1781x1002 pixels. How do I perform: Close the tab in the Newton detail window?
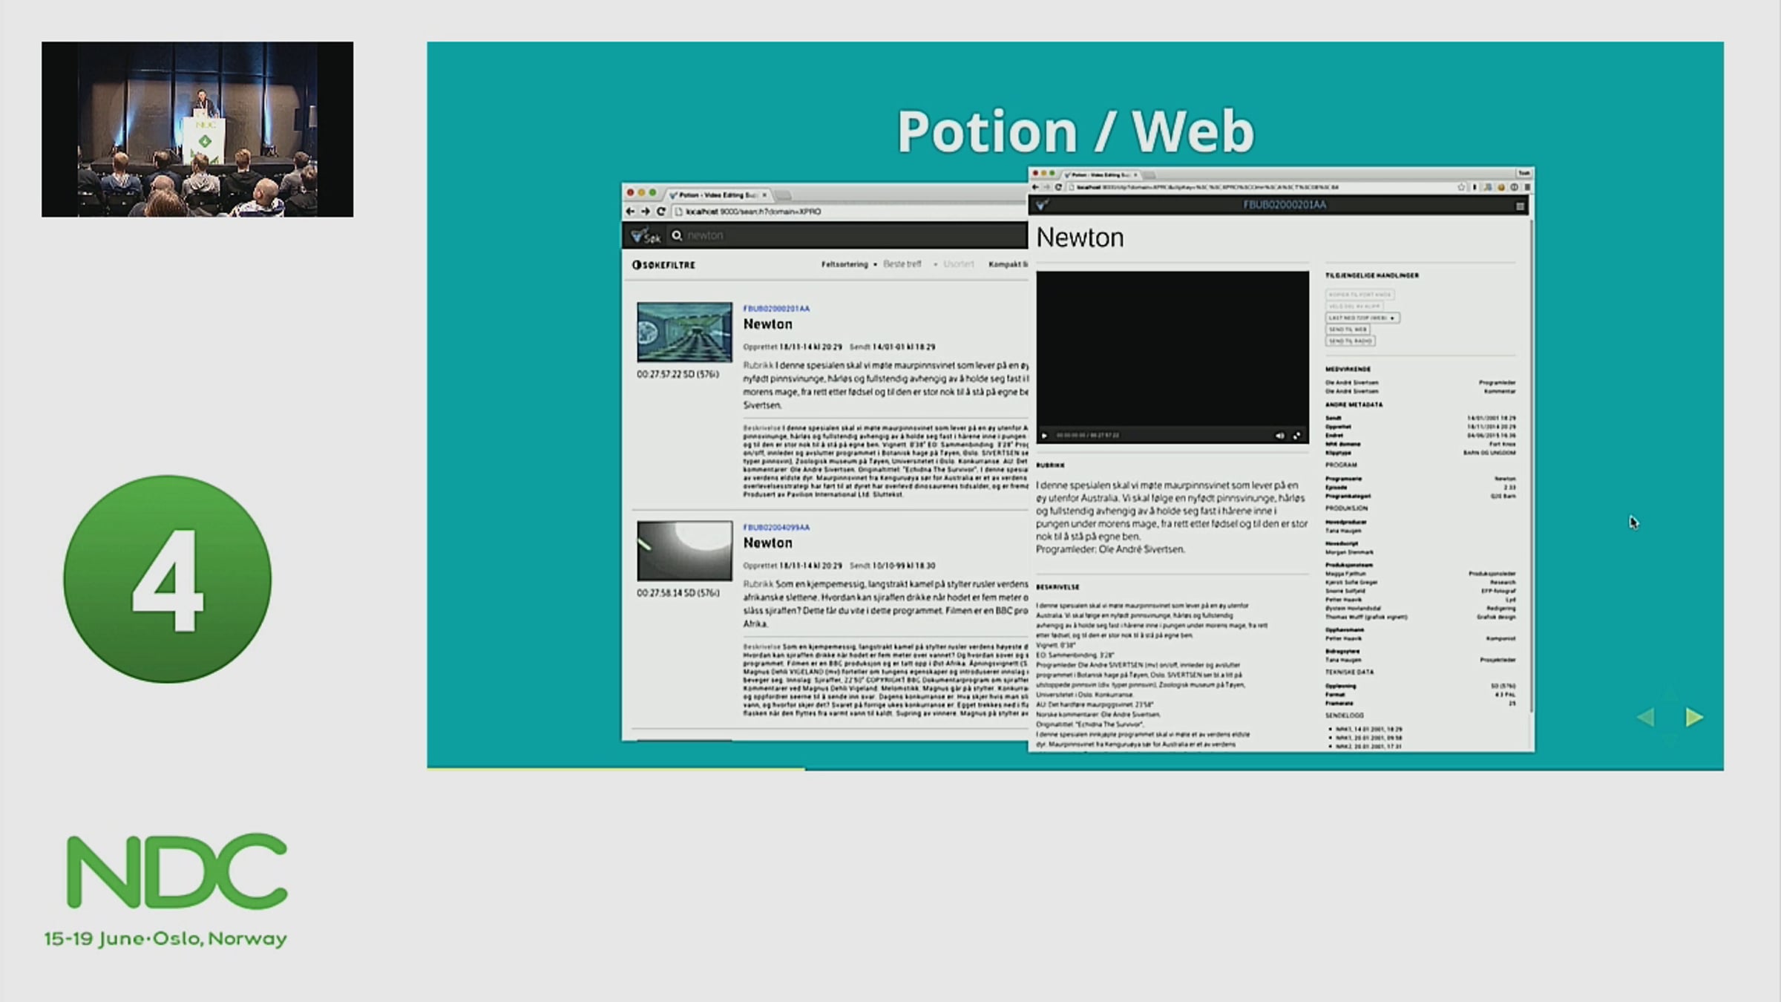point(1135,175)
